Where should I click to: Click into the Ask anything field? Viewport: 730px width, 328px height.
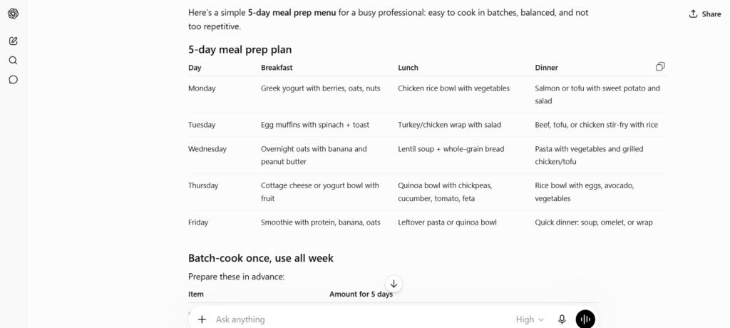(361, 319)
